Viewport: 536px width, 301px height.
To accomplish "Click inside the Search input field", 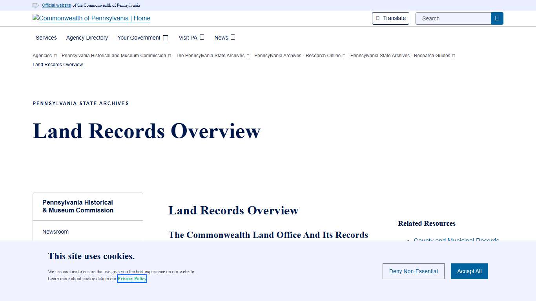I will click(451, 18).
